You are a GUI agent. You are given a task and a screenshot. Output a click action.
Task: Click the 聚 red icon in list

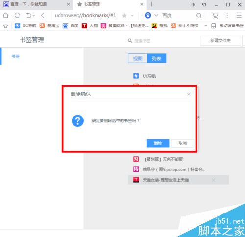pyautogui.click(x=136, y=159)
